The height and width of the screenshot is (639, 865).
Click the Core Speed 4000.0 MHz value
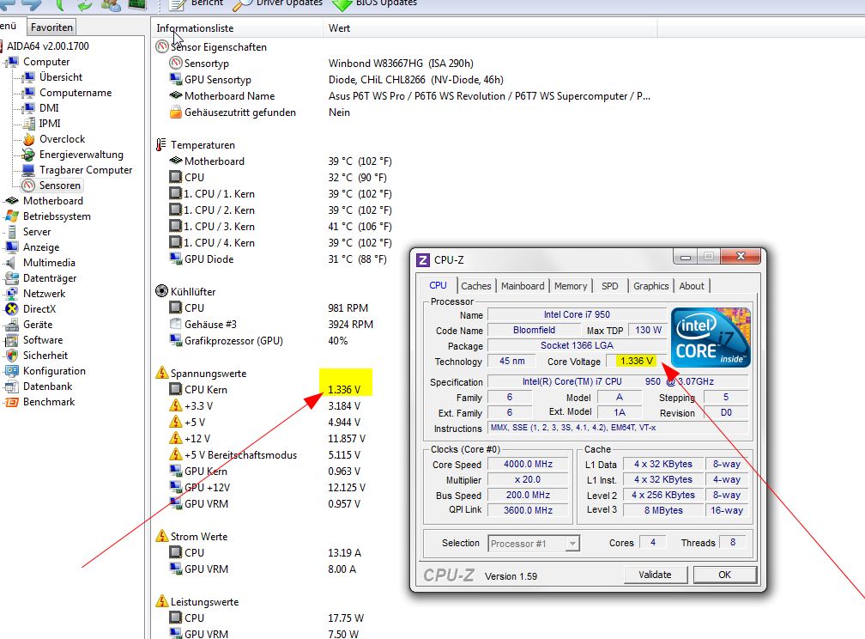point(528,464)
